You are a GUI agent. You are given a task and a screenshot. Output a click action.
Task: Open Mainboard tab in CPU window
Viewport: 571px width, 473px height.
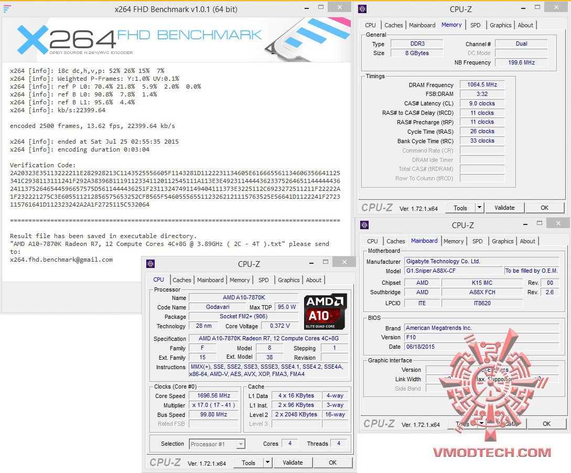[x=210, y=280]
